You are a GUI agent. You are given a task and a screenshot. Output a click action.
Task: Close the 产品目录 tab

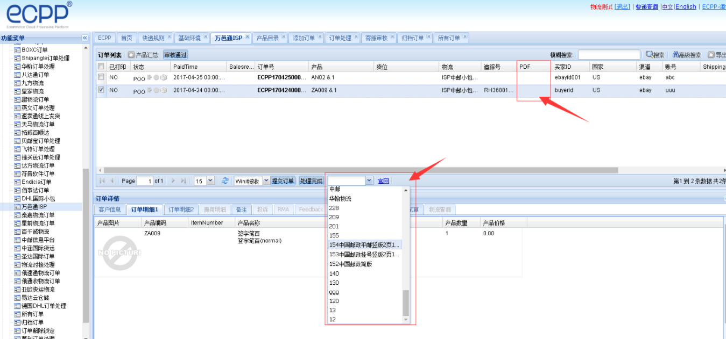coord(284,37)
